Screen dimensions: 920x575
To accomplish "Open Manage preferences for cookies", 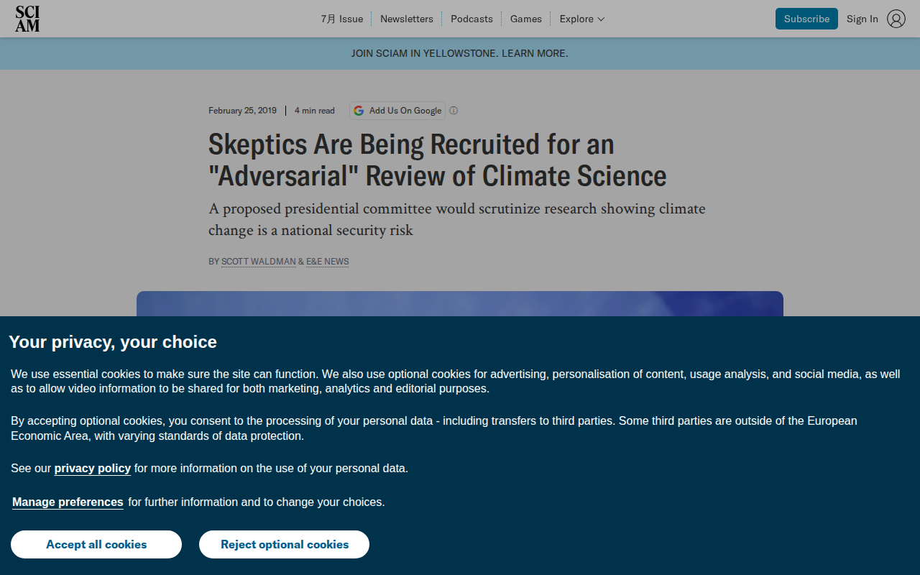I will pyautogui.click(x=68, y=502).
